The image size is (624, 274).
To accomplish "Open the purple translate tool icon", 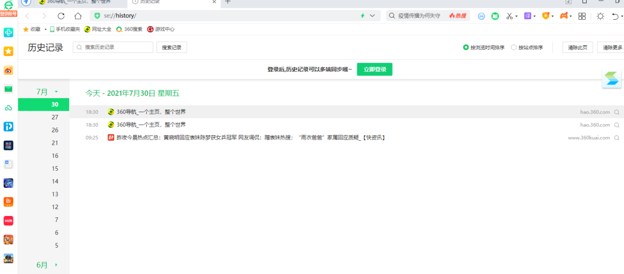I will [x=527, y=16].
